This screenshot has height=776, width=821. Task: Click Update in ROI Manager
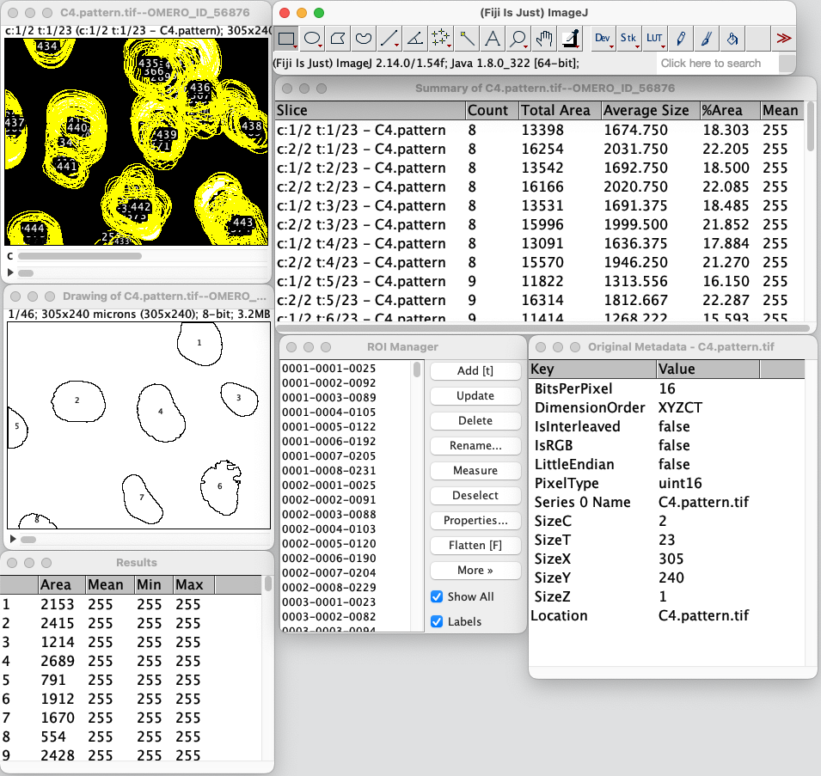click(475, 395)
